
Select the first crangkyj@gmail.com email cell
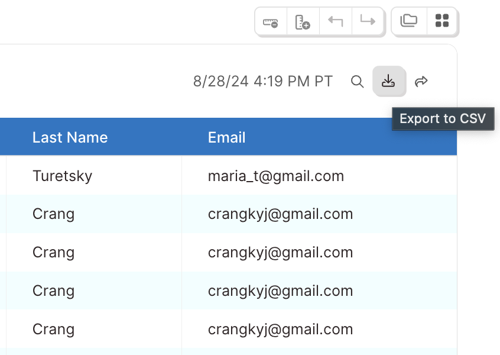tap(319, 214)
